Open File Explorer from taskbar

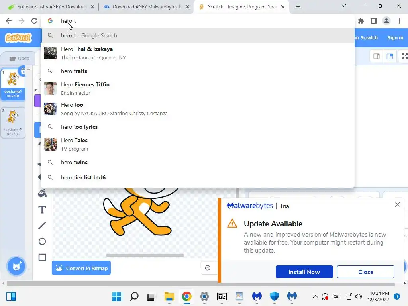[x=169, y=296]
